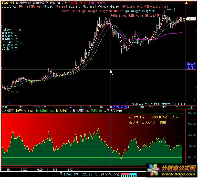Viewport: 198px width, 178px height.
Task: Click the 在顶部，出现M形顶 sell hint text
Action: pyautogui.click(x=148, y=122)
